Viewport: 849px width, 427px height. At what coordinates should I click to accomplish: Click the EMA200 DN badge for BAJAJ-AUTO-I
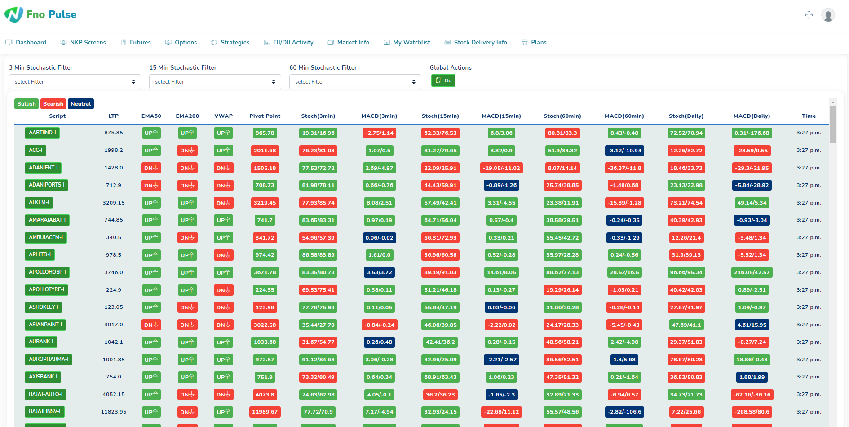(187, 395)
